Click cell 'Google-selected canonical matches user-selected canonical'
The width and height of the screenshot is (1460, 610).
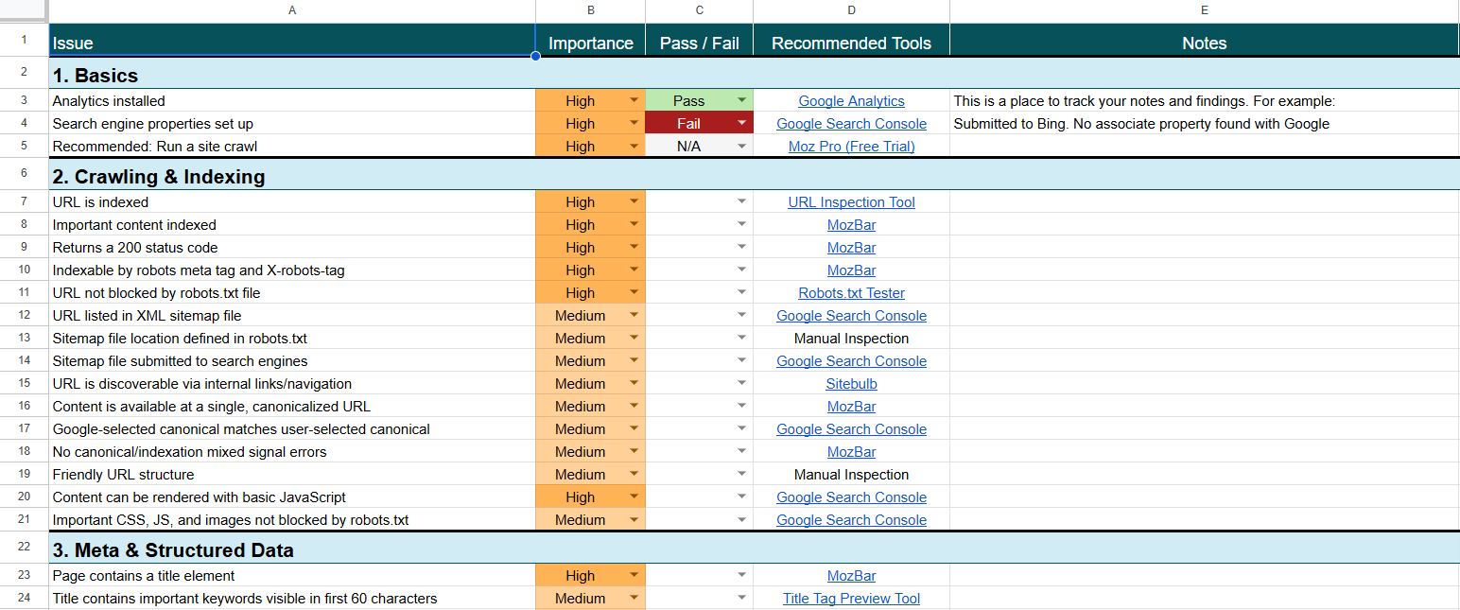pyautogui.click(x=291, y=428)
